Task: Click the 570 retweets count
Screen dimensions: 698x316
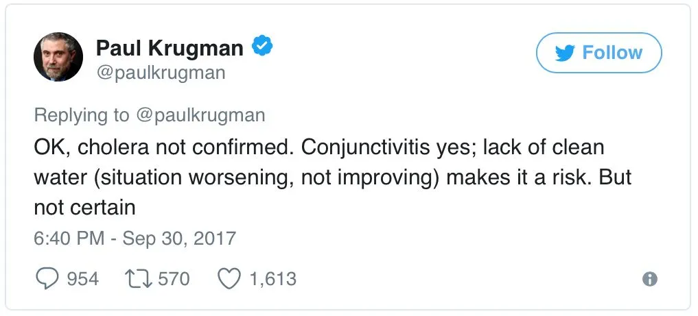Action: 174,279
